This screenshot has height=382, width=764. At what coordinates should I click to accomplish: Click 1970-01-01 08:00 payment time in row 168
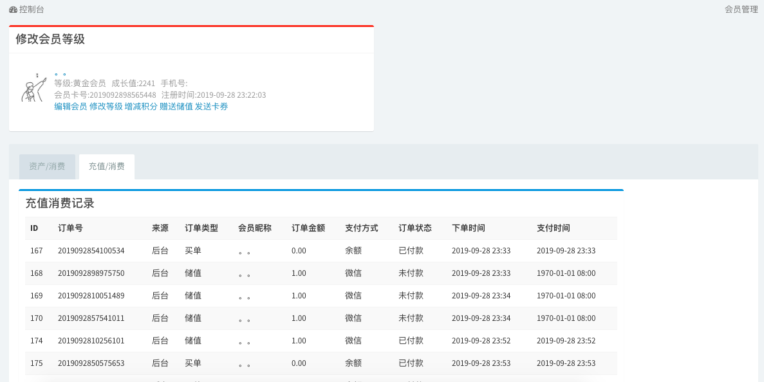coord(566,273)
